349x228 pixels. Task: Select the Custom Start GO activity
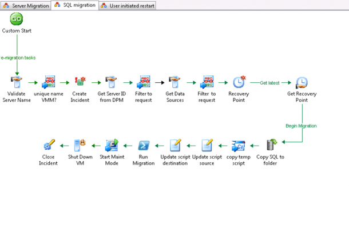point(17,19)
